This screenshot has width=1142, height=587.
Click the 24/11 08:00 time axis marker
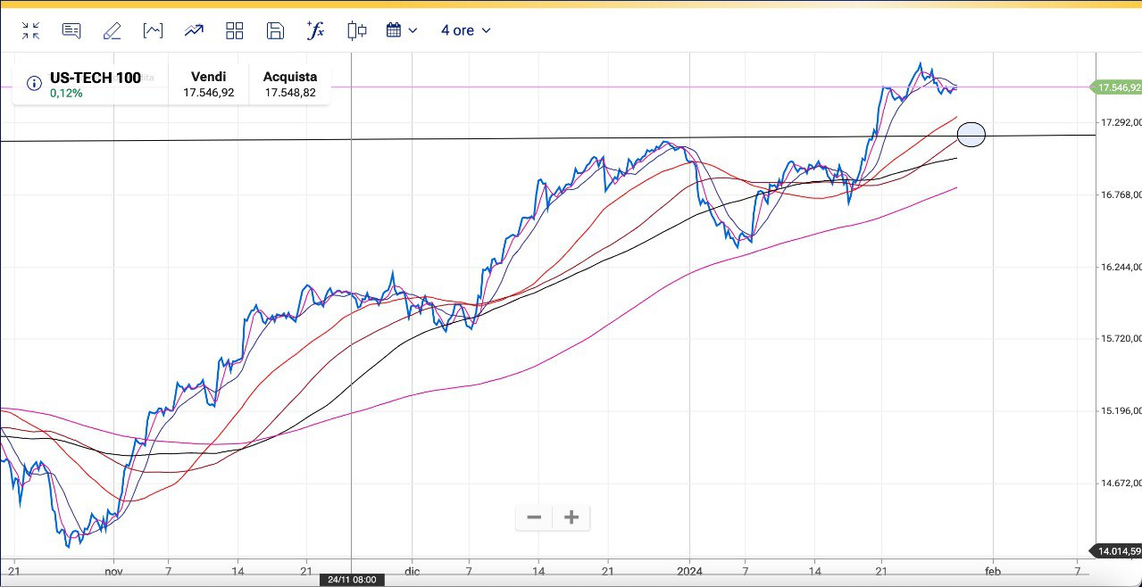351,580
